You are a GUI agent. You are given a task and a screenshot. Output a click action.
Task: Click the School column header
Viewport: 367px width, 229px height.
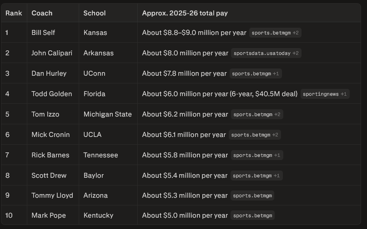pos(95,13)
